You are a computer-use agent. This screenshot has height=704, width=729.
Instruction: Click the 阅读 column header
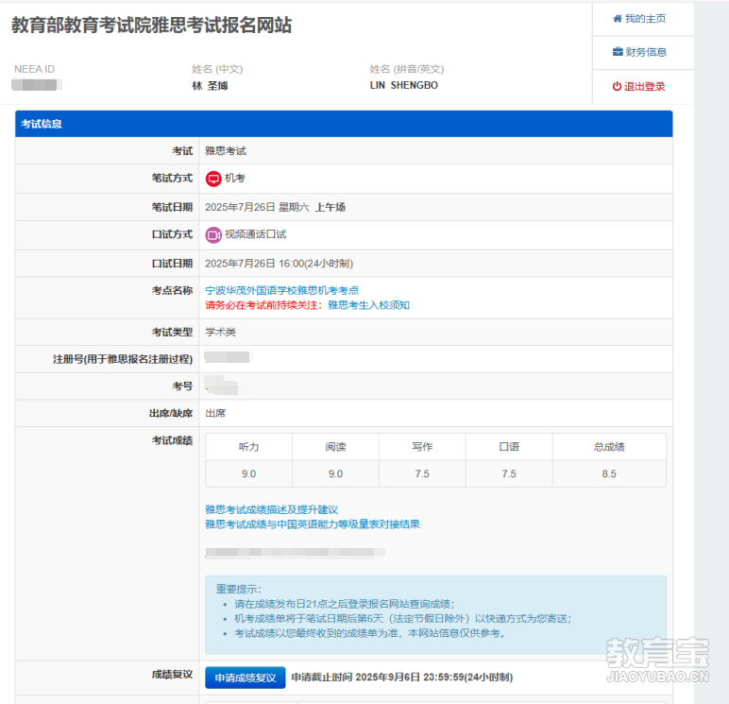coord(335,447)
